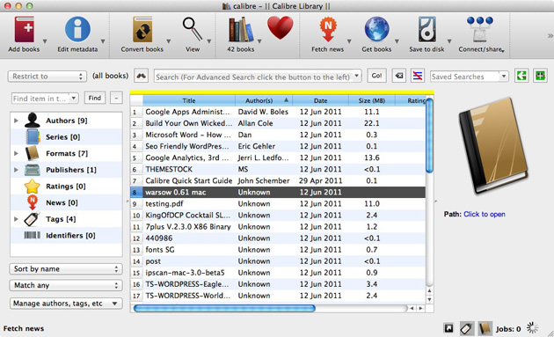Select the THEMESTOCK book row
554x337 pixels.
[278, 169]
